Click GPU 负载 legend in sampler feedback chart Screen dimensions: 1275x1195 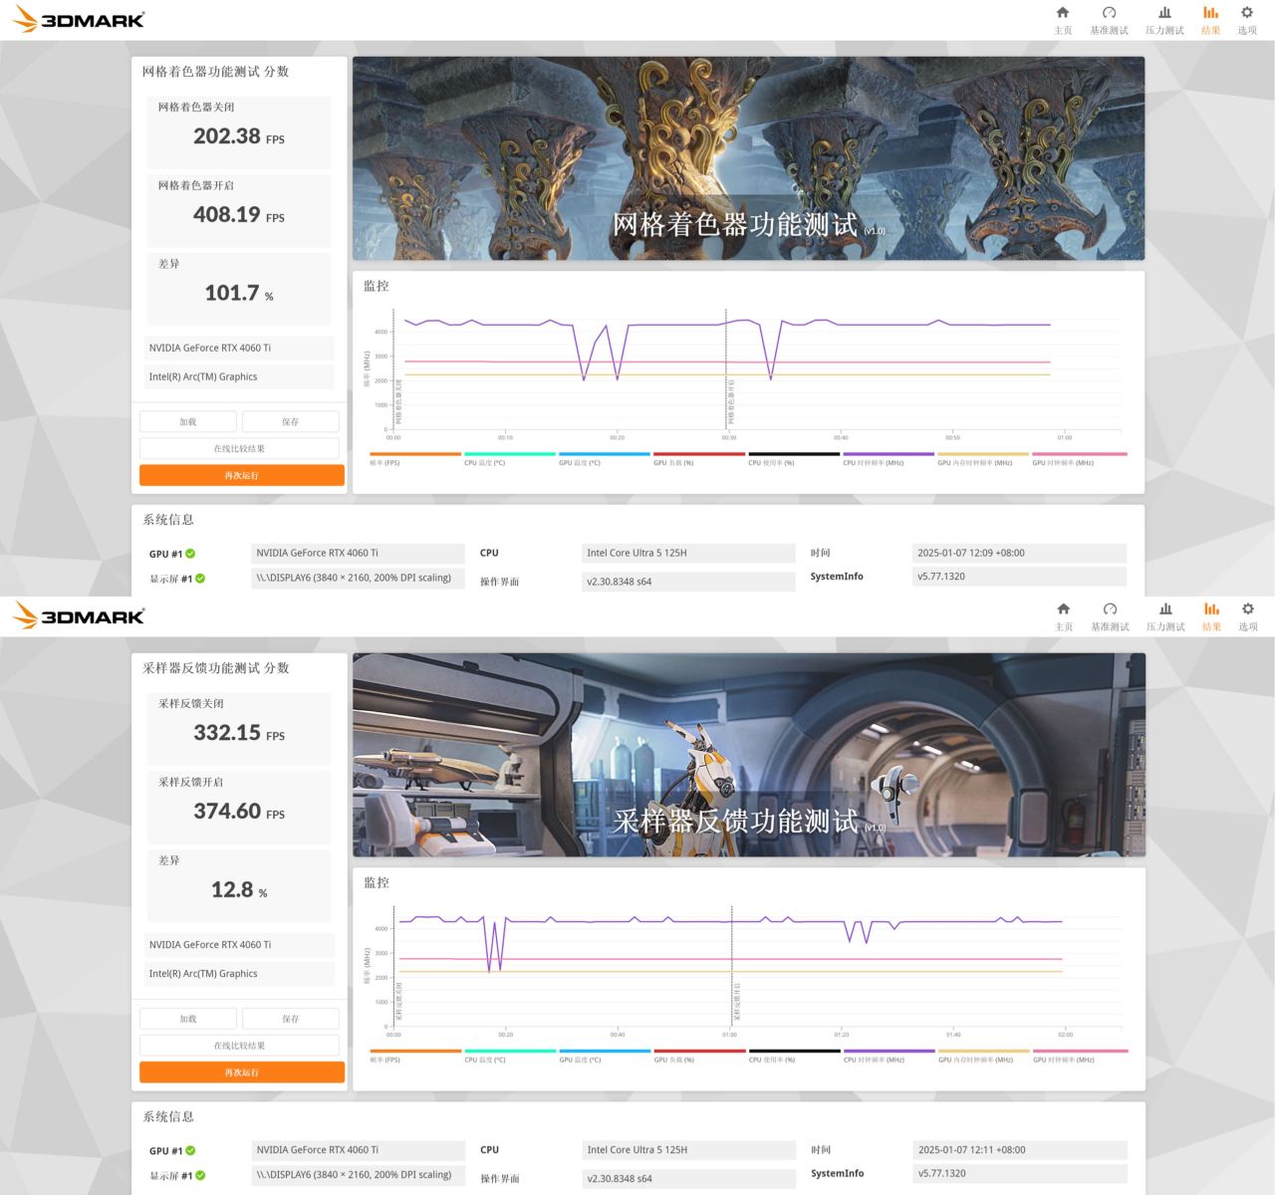coord(699,1056)
